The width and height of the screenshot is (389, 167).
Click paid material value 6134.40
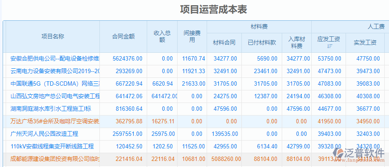click(267, 147)
